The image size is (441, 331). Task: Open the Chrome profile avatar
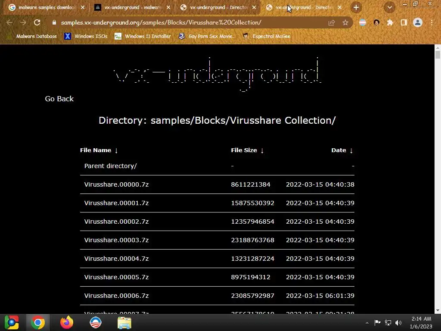point(418,22)
